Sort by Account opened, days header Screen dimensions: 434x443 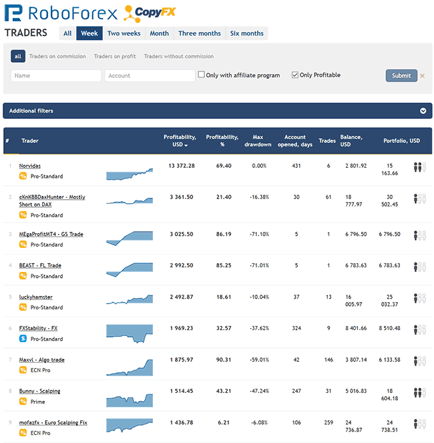295,141
